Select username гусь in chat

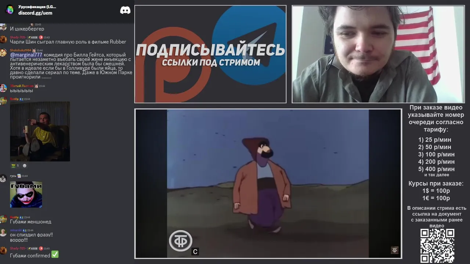[x=13, y=176]
